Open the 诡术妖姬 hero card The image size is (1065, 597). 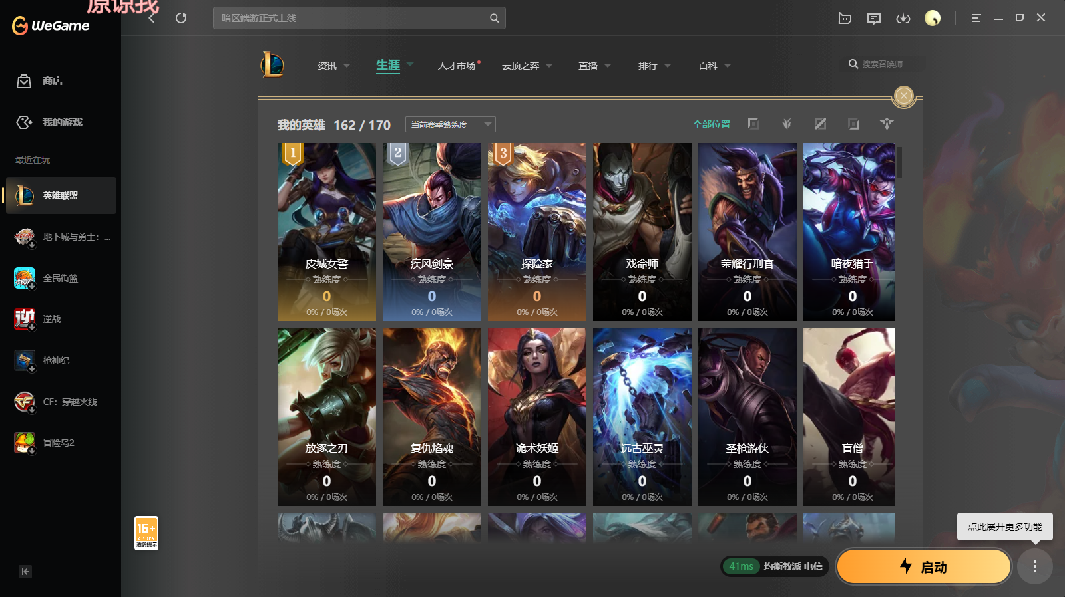click(x=537, y=417)
